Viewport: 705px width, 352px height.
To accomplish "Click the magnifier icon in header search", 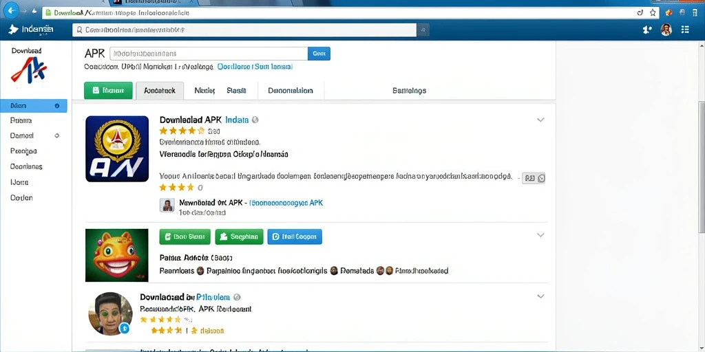I will click(79, 30).
